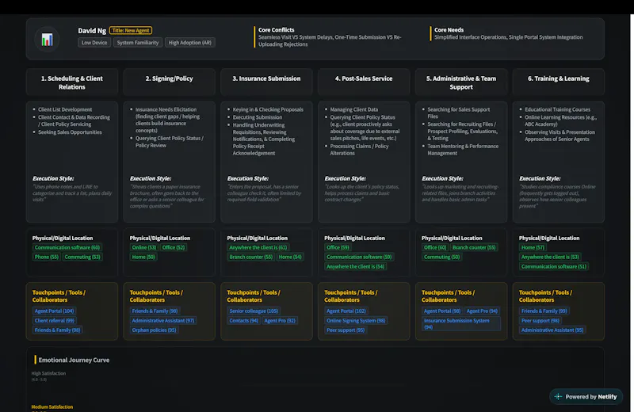Click the Insurance Submission System (94) tag
This screenshot has height=412, width=634.
tap(461, 324)
